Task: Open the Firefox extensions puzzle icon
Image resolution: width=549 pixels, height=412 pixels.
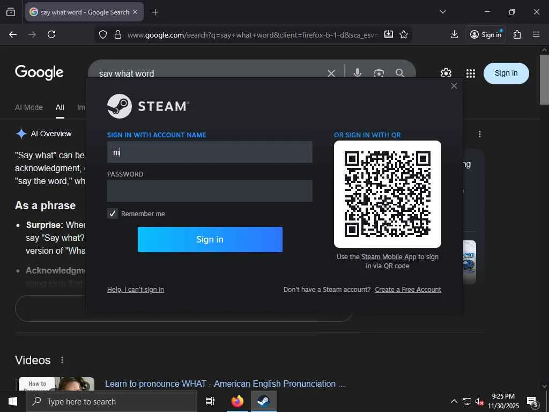Action: pos(517,34)
